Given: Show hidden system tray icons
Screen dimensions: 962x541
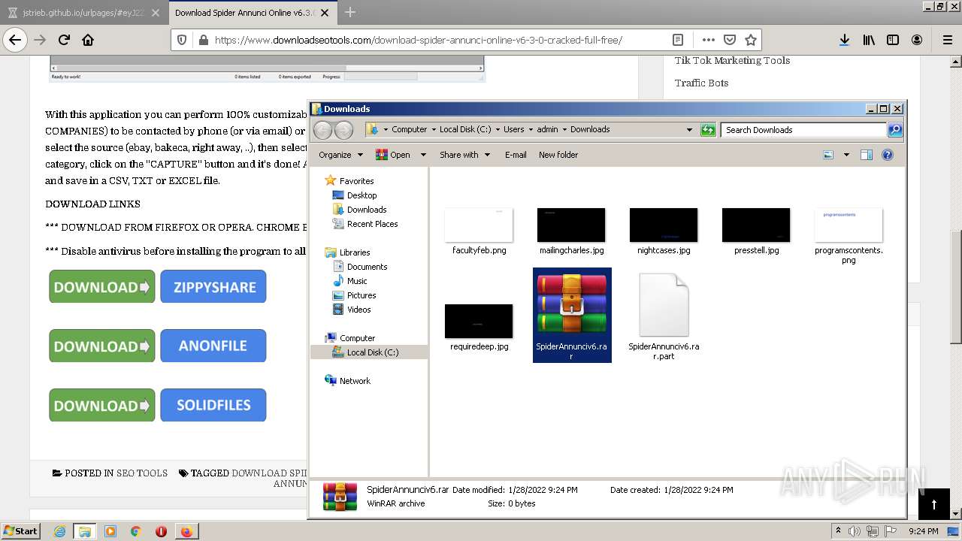Looking at the screenshot, I should point(839,531).
